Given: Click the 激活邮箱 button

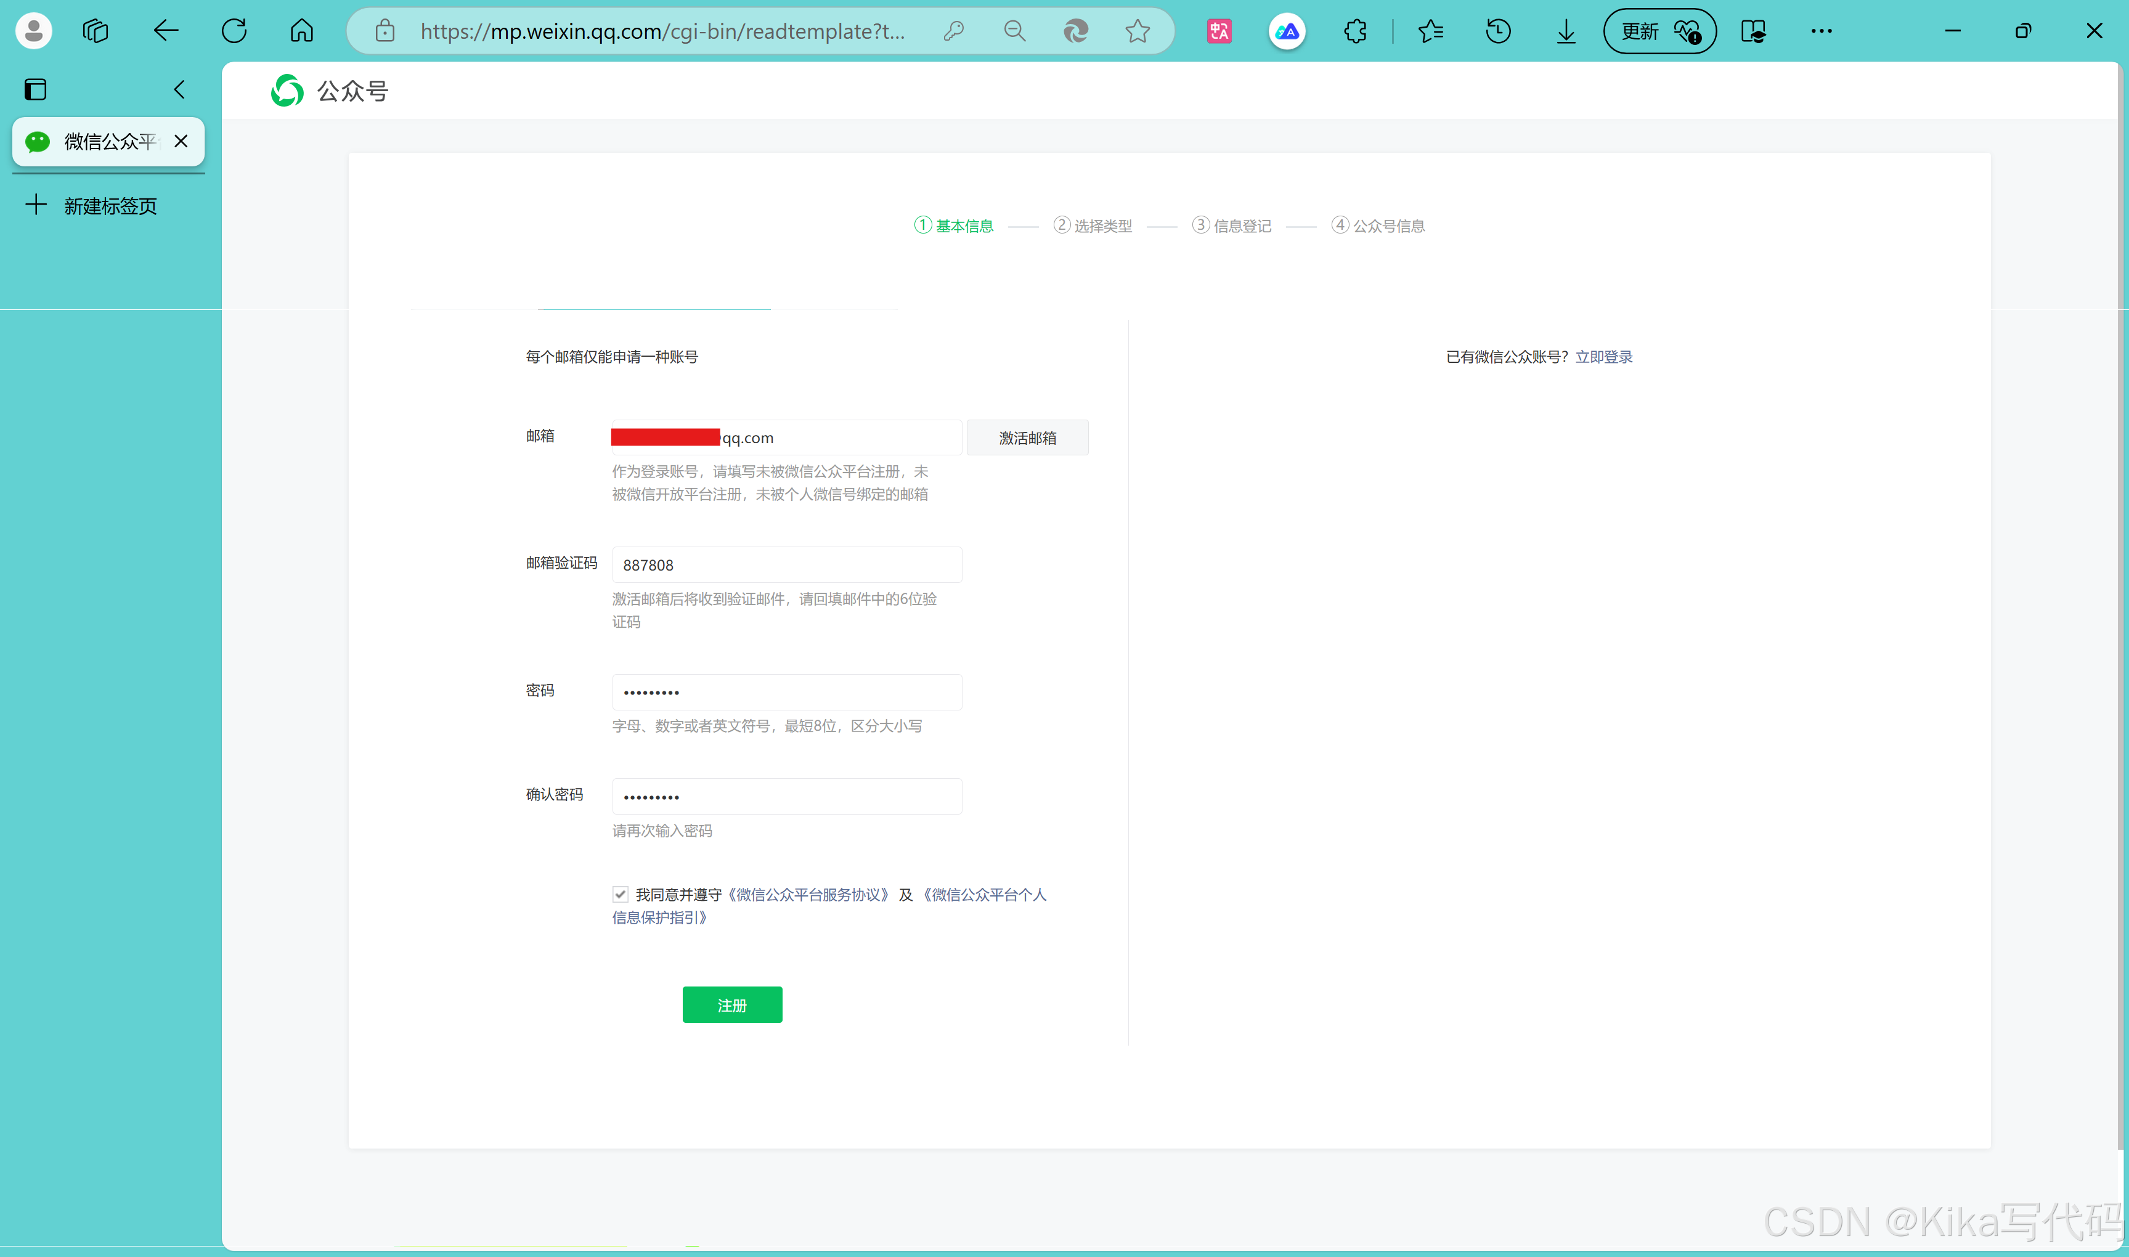Looking at the screenshot, I should (1027, 438).
